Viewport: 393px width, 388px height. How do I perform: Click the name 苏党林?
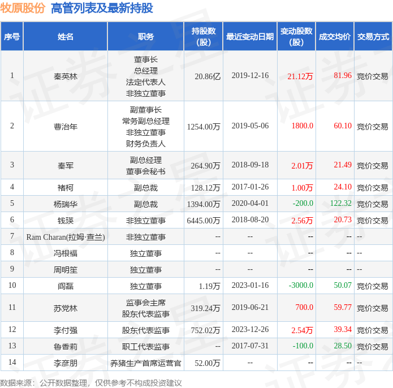click(x=66, y=308)
